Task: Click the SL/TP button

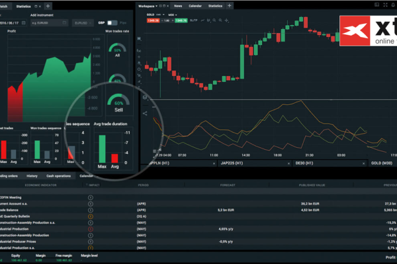Action: (193, 20)
